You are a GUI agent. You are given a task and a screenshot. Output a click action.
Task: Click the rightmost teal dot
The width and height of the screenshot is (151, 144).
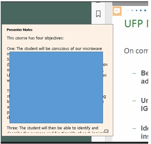click(145, 11)
